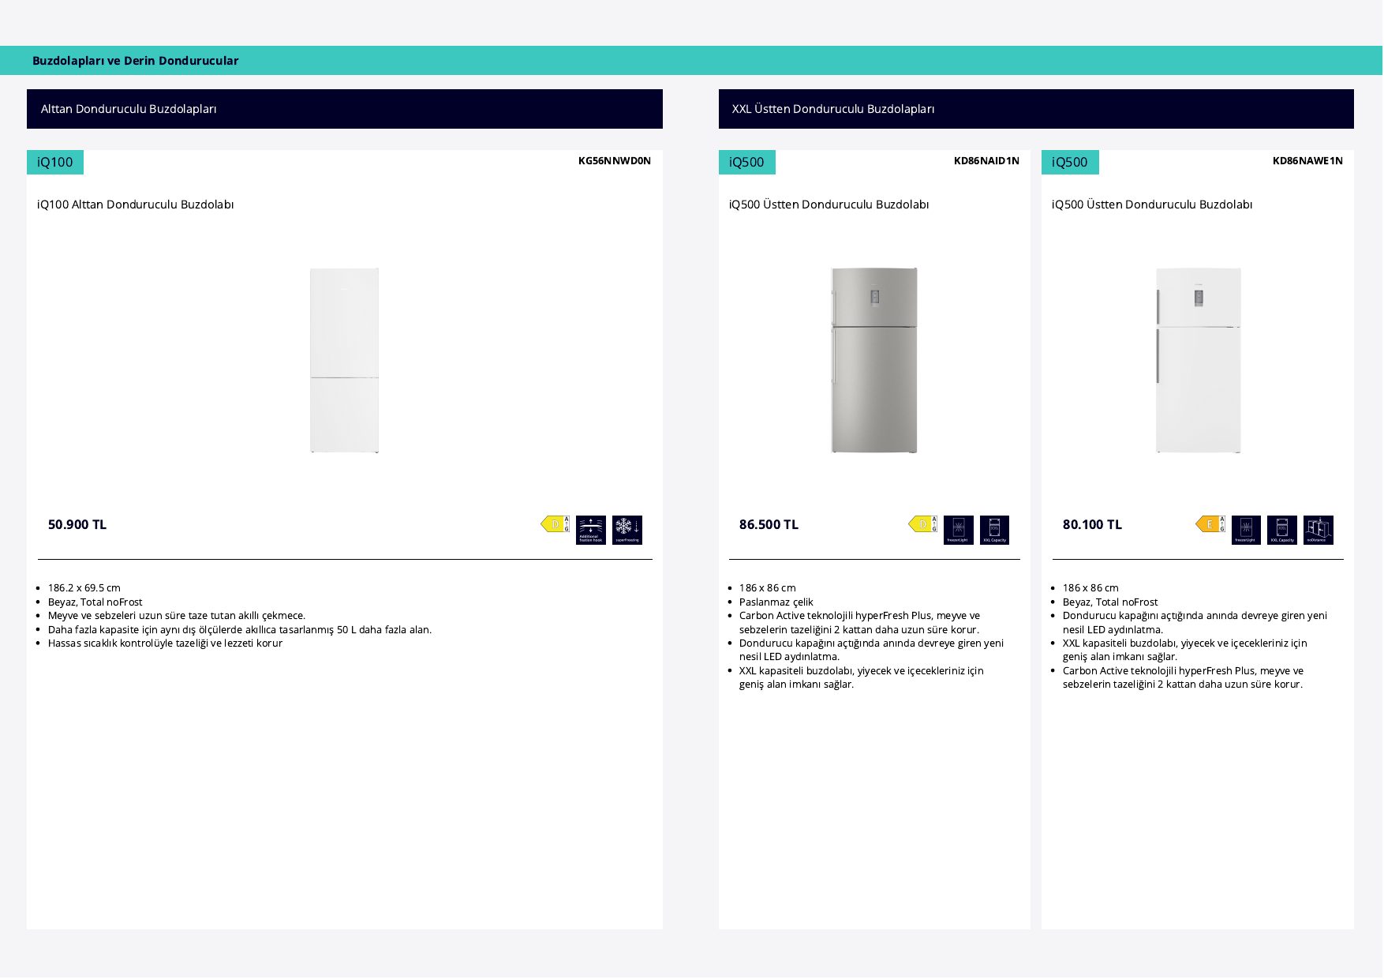The height and width of the screenshot is (979, 1384).
Task: Select the Alttan Donduruculu Buzdolapları section header
Action: point(345,109)
